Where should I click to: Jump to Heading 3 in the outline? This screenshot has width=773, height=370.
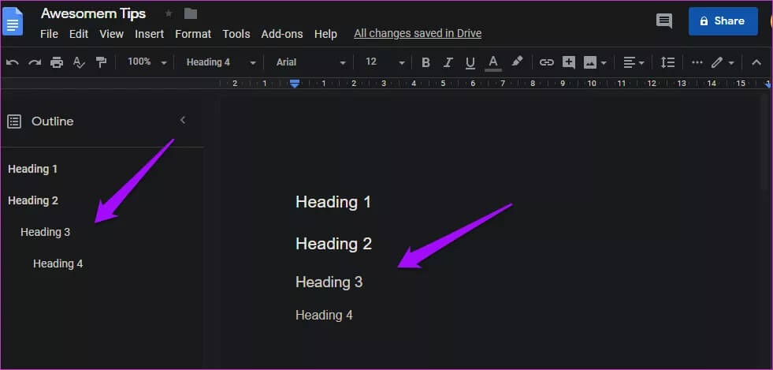46,232
